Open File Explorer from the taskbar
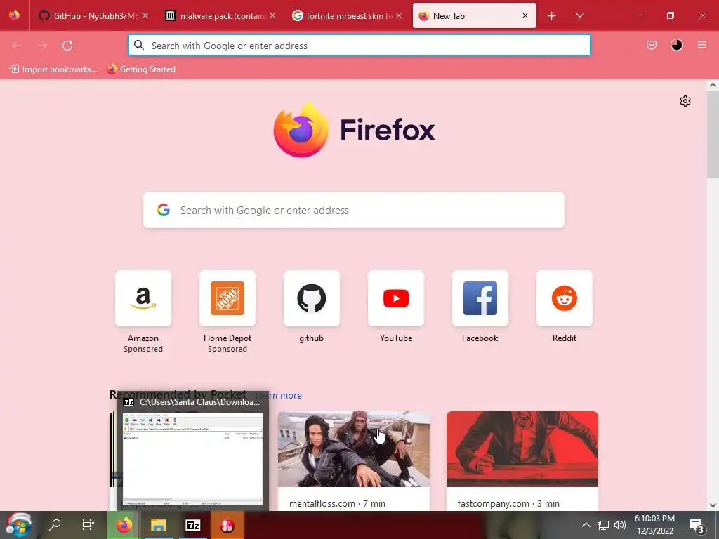The height and width of the screenshot is (539, 719). click(158, 525)
